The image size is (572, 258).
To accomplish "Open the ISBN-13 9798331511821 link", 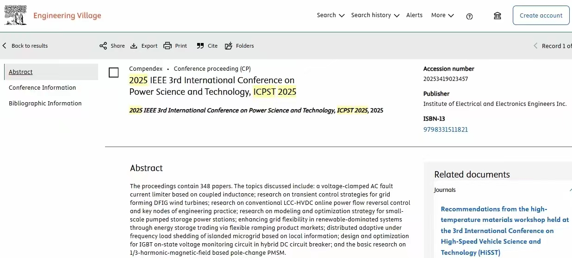I will [445, 129].
